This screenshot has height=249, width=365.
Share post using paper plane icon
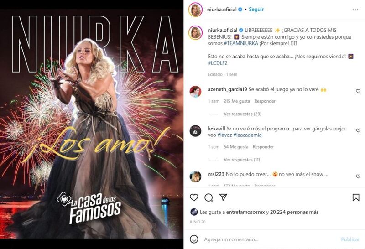tap(223, 197)
